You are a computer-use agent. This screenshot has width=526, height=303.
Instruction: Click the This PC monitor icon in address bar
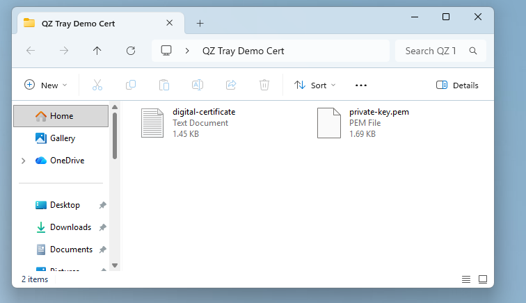[x=166, y=51]
